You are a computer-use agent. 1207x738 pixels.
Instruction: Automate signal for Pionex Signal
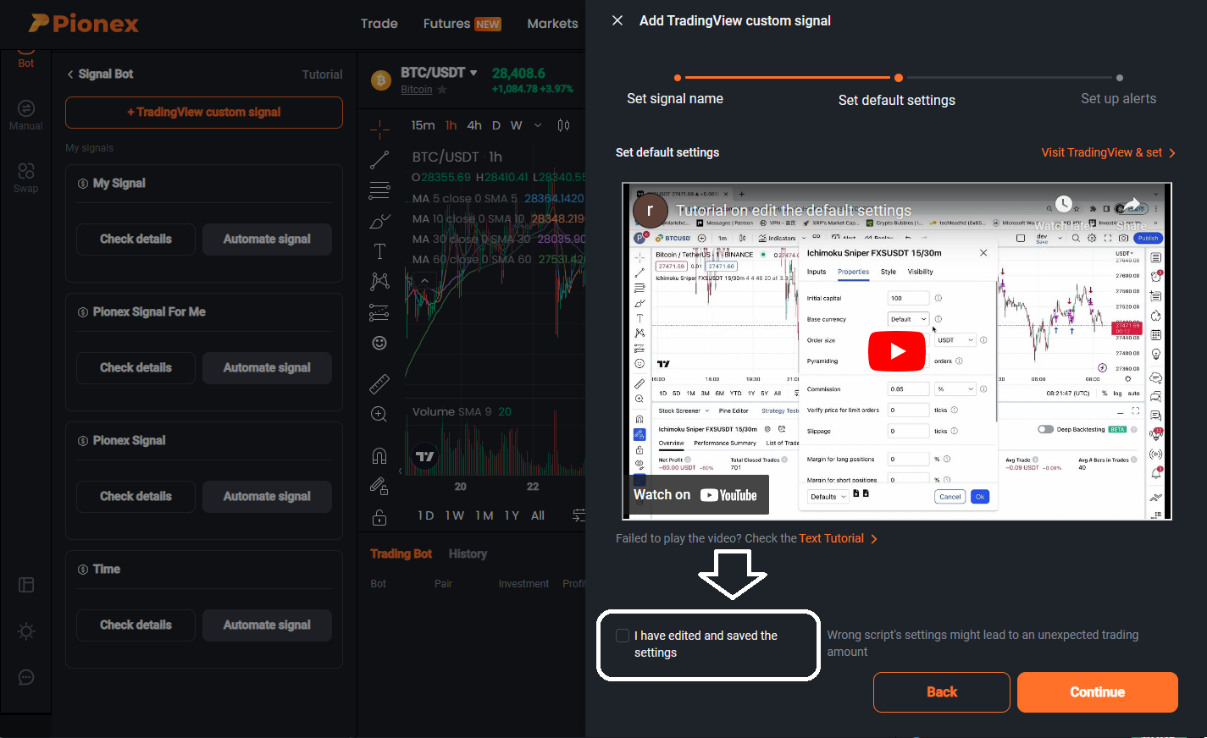coord(267,496)
